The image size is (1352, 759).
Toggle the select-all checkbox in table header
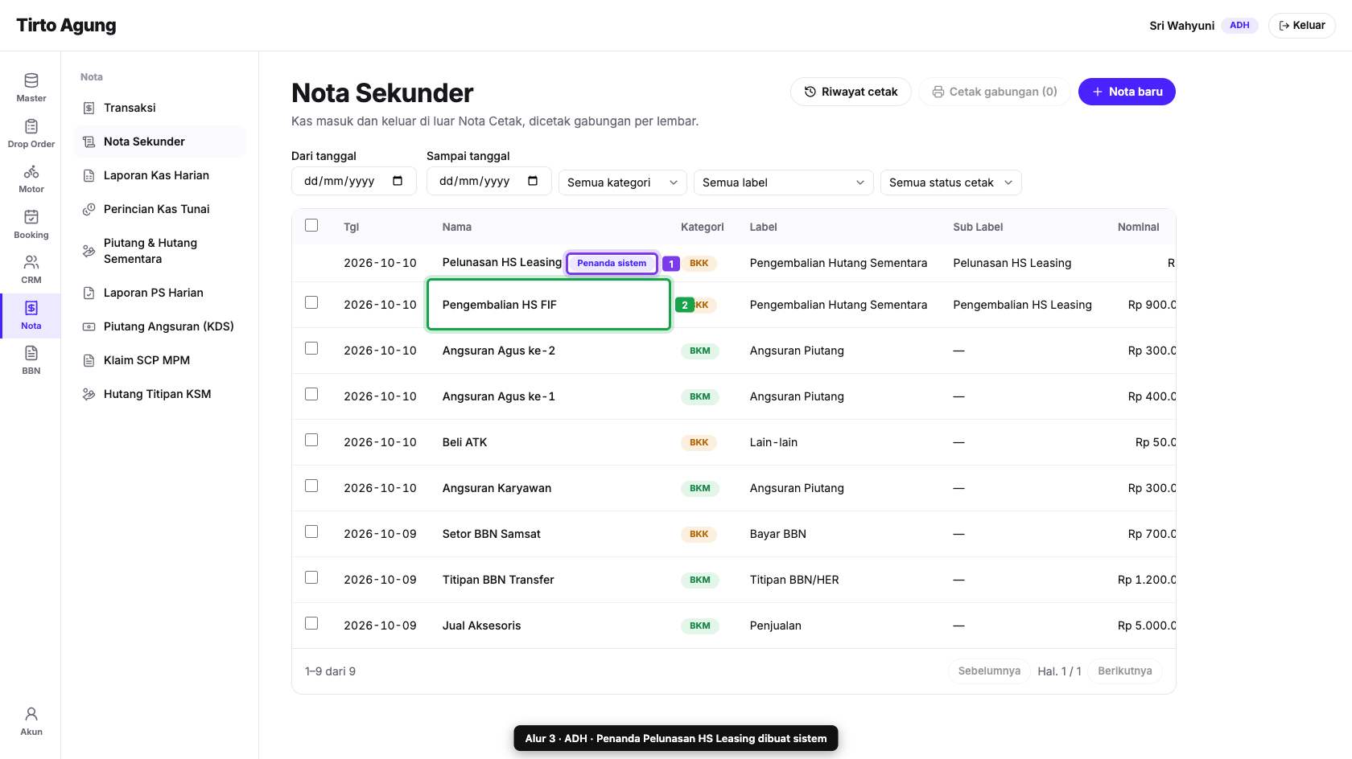(x=311, y=225)
